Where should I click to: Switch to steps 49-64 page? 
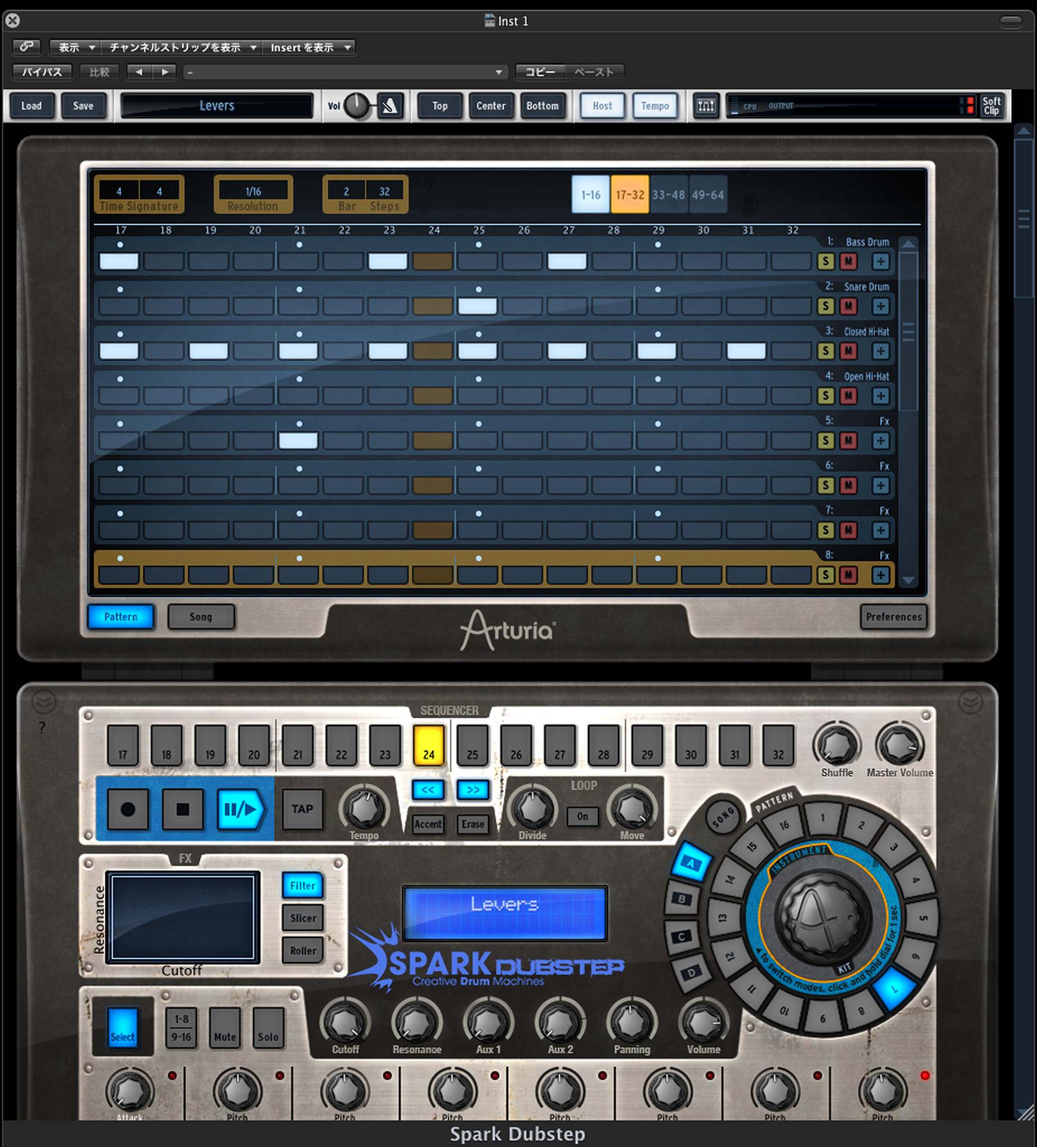pyautogui.click(x=708, y=194)
